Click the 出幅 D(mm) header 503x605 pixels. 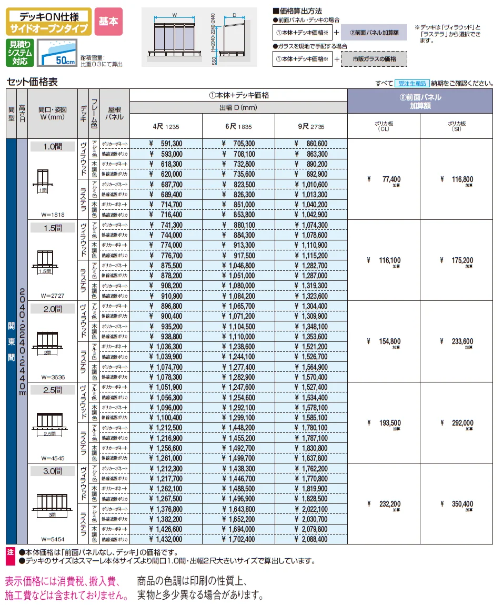[x=238, y=108]
